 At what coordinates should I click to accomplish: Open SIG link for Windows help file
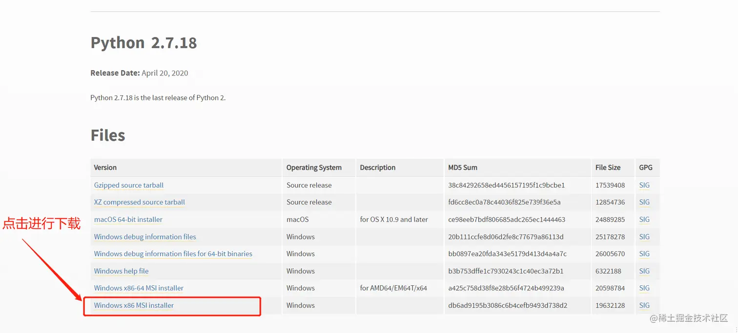tap(644, 271)
